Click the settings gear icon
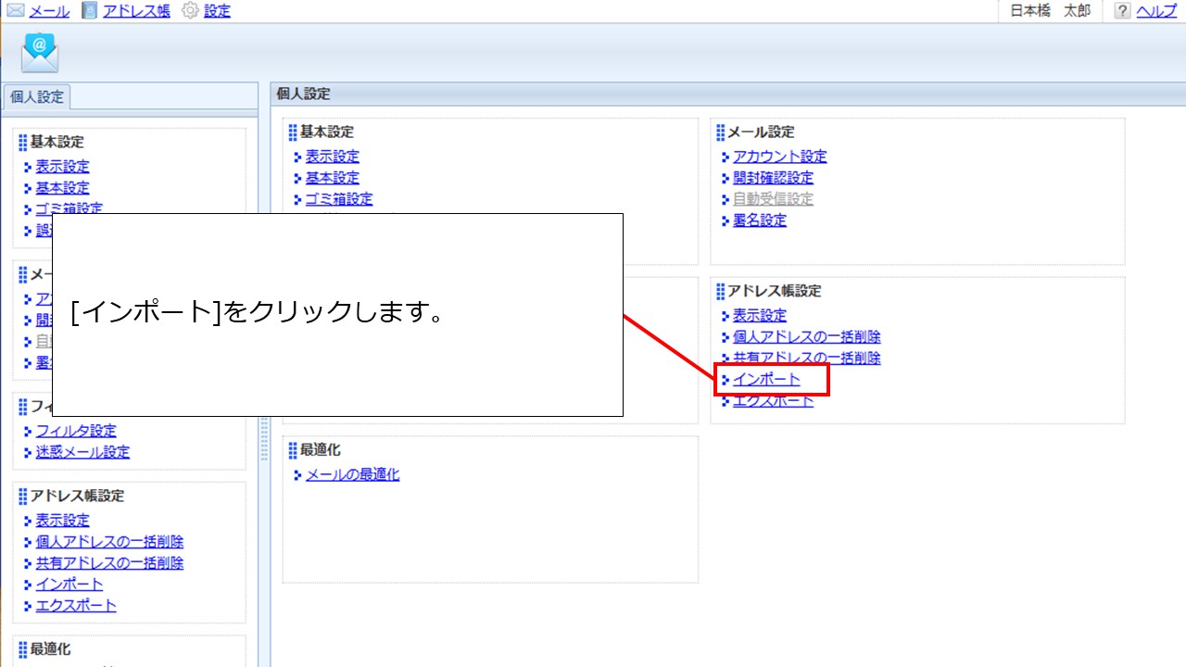 (x=190, y=11)
